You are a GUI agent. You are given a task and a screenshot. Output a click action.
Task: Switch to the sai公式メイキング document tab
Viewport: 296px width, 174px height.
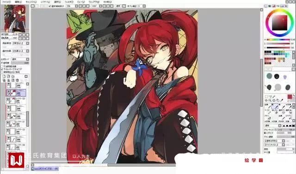45,169
